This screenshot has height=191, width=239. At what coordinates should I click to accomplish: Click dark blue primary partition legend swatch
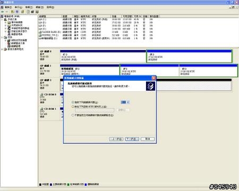(x=51, y=185)
